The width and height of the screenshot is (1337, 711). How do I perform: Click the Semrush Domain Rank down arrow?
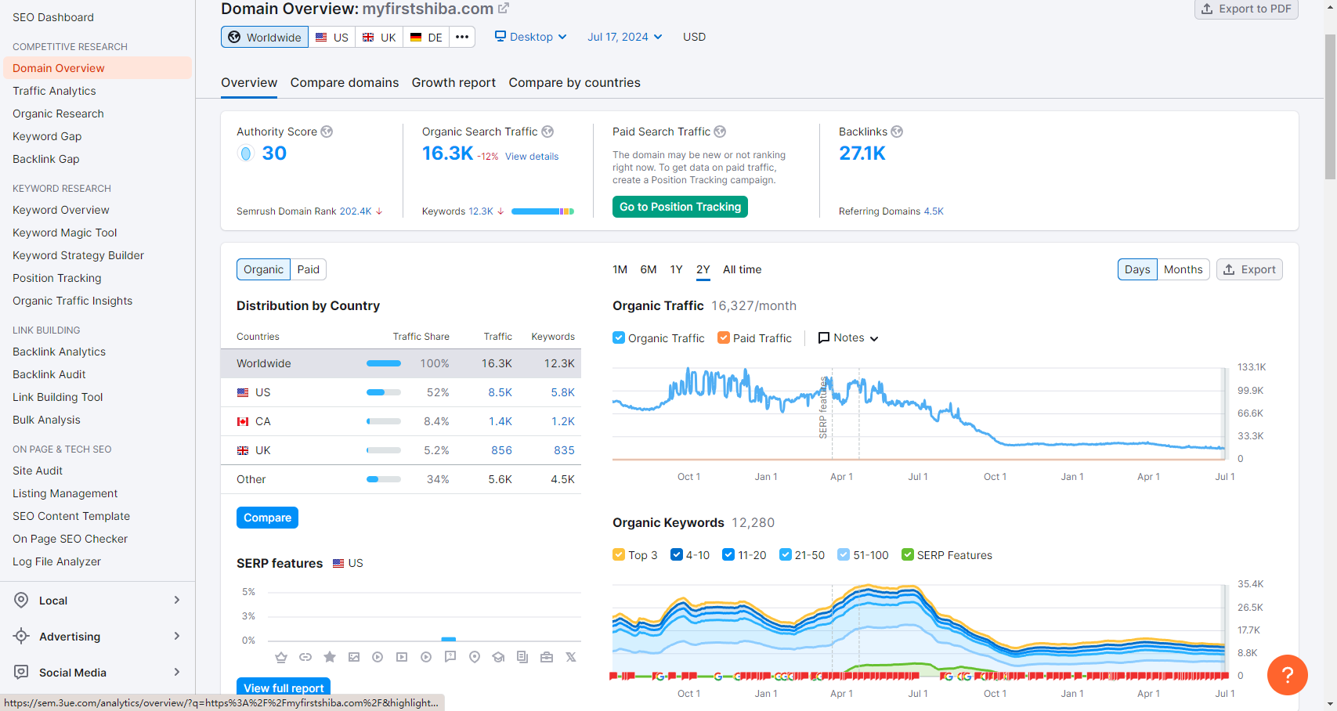click(x=379, y=211)
